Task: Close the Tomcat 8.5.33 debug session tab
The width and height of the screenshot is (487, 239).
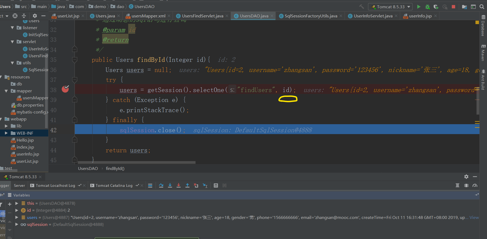Action: tap(40, 177)
